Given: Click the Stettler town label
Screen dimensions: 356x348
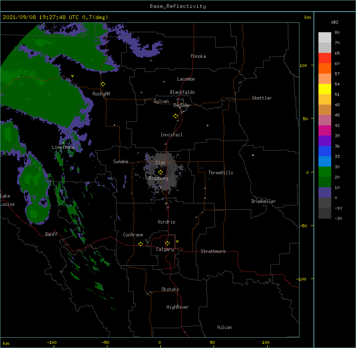Looking at the screenshot, I should (262, 98).
